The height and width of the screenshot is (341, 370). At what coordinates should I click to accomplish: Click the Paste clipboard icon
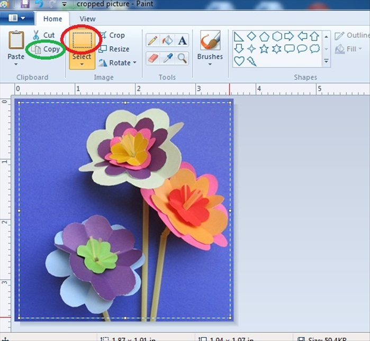(x=16, y=40)
